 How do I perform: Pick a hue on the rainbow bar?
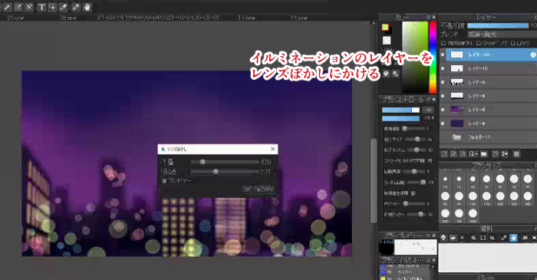[x=433, y=58]
